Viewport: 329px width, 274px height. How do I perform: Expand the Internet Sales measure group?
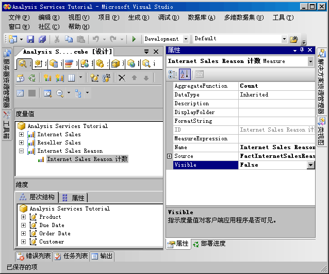tap(22, 135)
